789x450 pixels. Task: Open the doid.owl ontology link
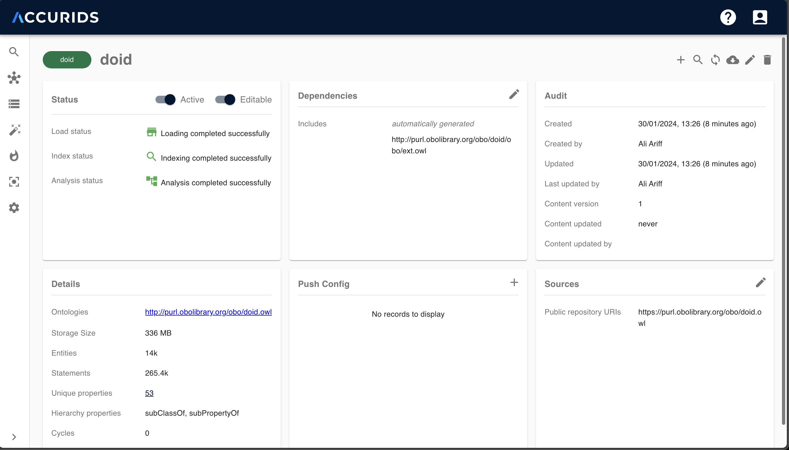coord(208,312)
